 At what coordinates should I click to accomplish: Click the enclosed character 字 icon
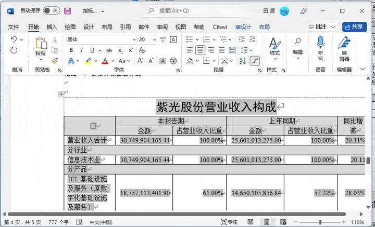click(x=173, y=61)
